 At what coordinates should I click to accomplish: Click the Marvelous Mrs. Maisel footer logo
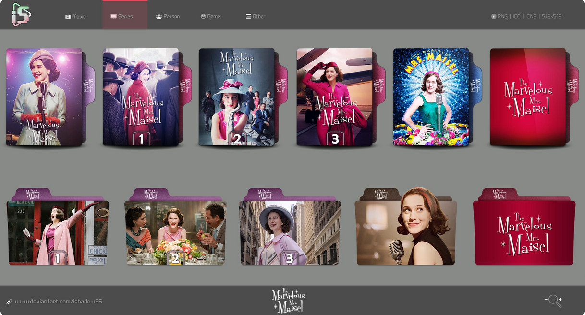tap(288, 301)
